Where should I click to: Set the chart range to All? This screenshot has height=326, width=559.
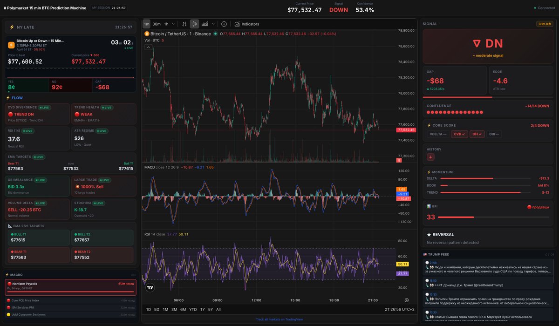point(218,309)
